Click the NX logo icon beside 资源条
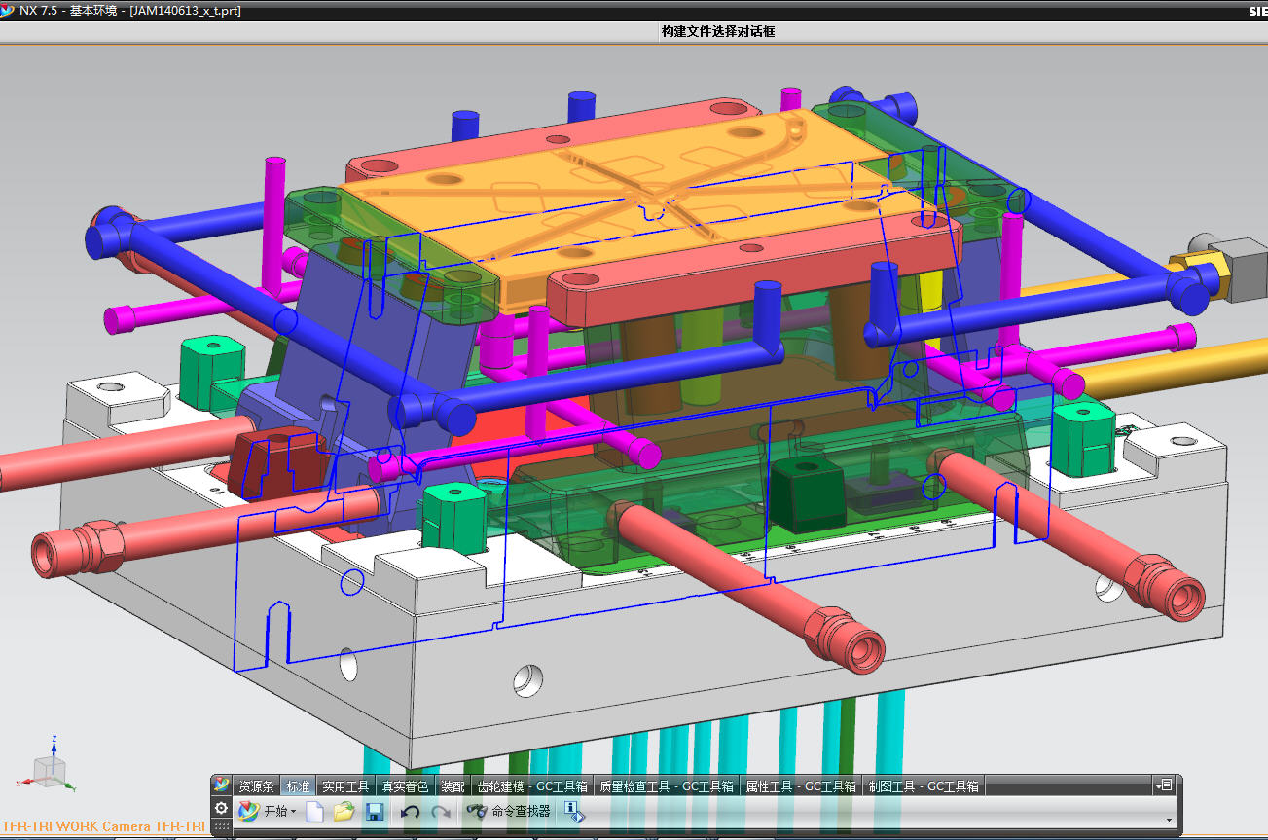The image size is (1268, 840). pyautogui.click(x=222, y=785)
